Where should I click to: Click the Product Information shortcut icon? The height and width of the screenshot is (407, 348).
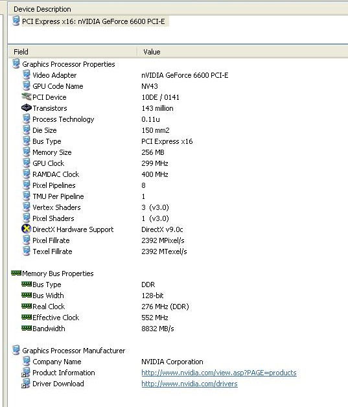26,373
